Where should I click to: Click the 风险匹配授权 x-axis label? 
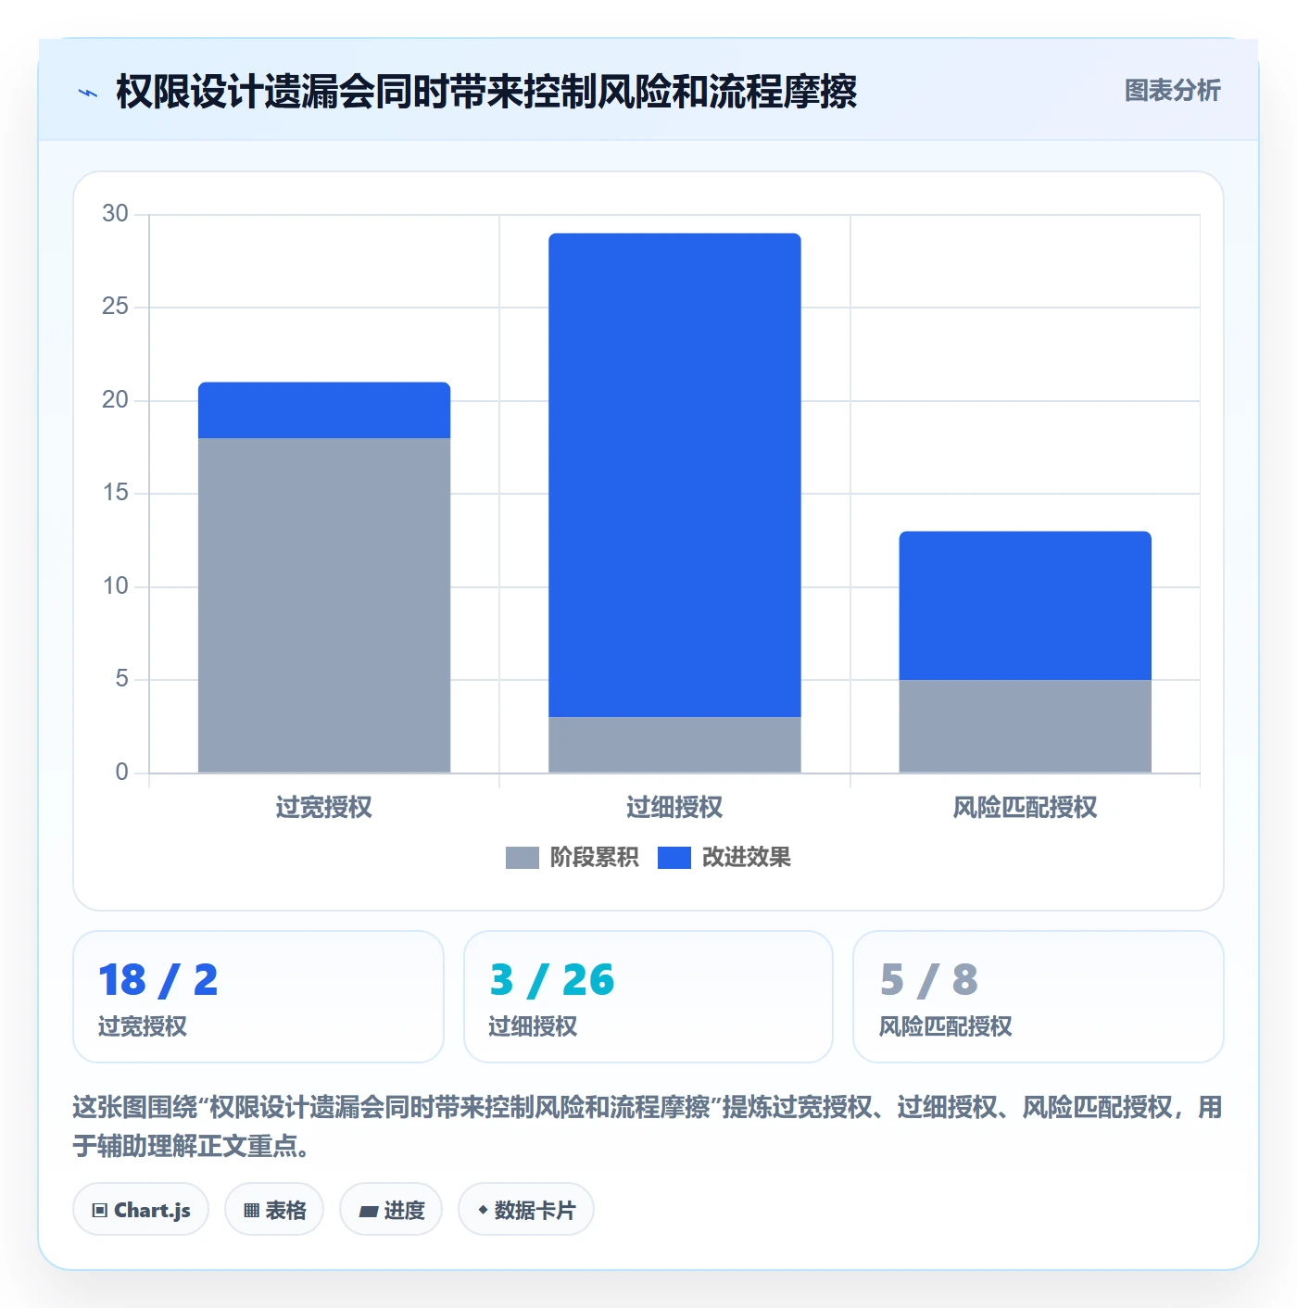coord(1025,808)
